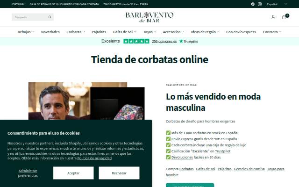Click the search magnifier icon
Viewport: 299px width, 187px height.
tap(50, 17)
